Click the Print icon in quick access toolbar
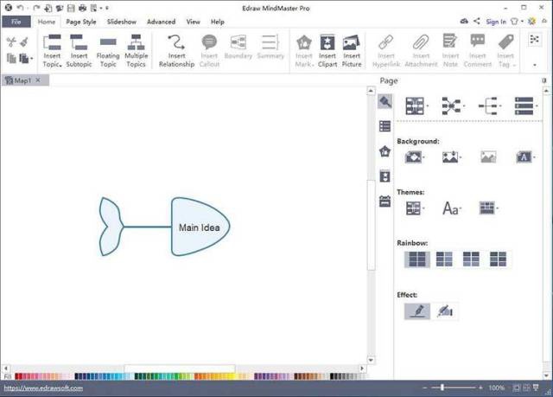This screenshot has width=553, height=397. click(82, 8)
